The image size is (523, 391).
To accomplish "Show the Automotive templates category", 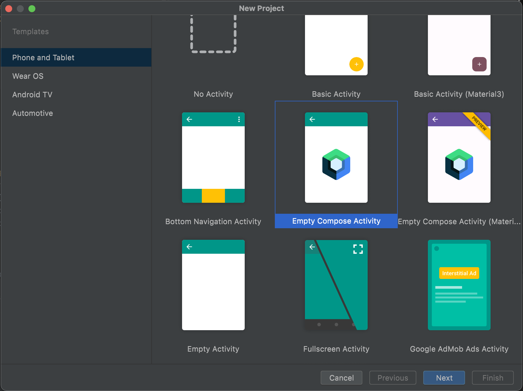I will point(76,113).
